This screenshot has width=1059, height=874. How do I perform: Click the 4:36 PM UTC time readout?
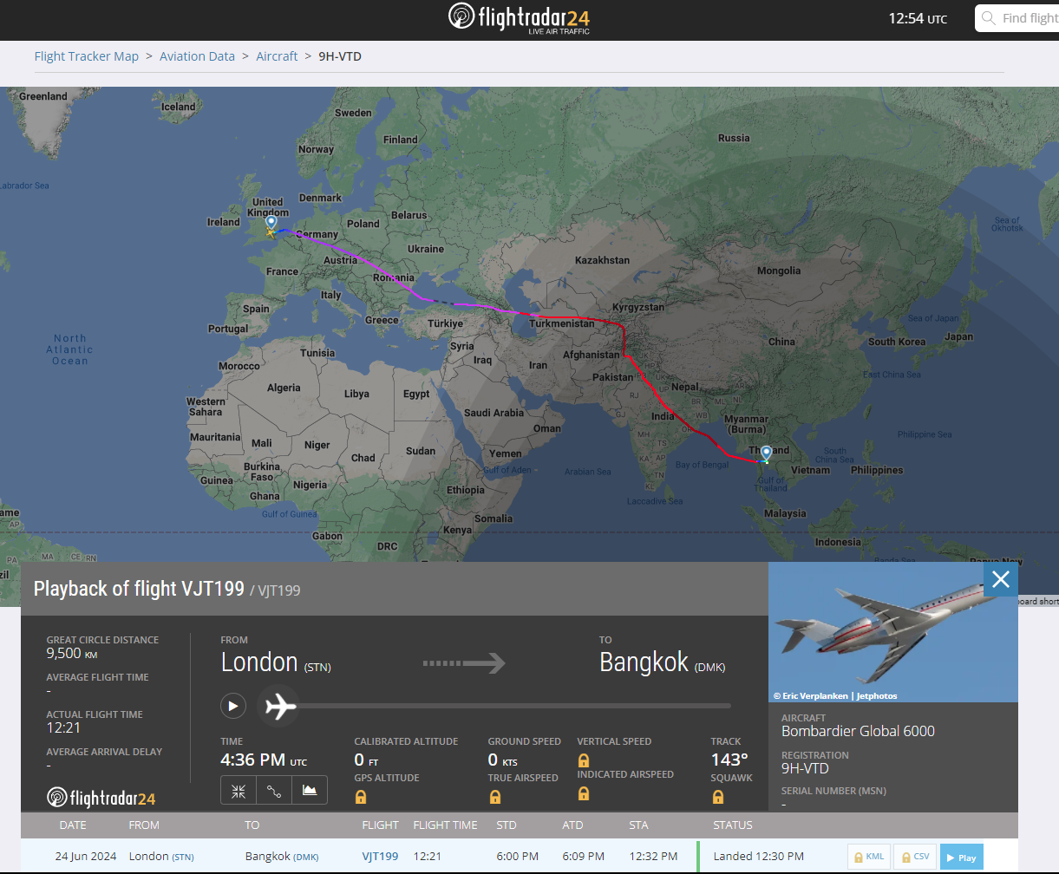(x=264, y=760)
